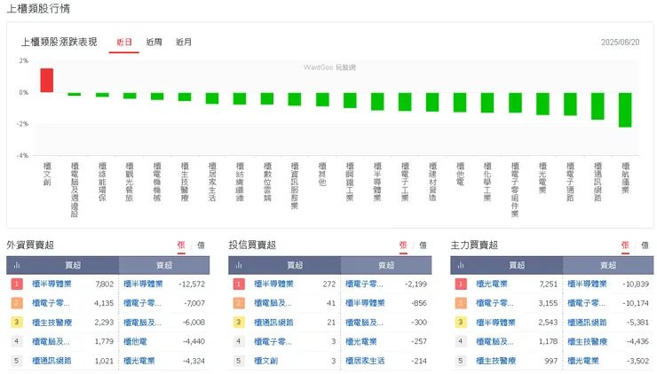Open 櫃半導體業 in 投信 買超 column
Image resolution: width=657 pixels, height=374 pixels.
(273, 284)
